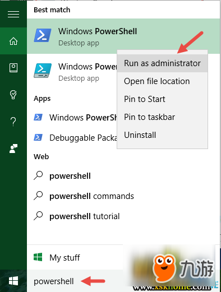221x292 pixels.
Task: Select Open file location
Action: pos(162,81)
